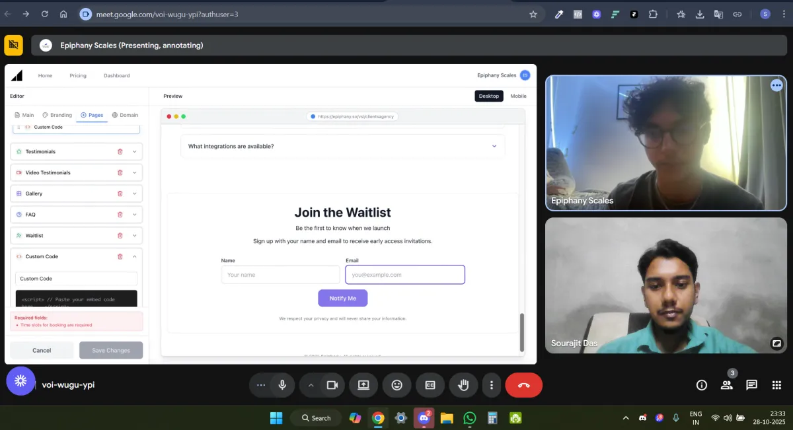The image size is (793, 430).
Task: Click the Cancel button in the editor
Action: (x=42, y=350)
